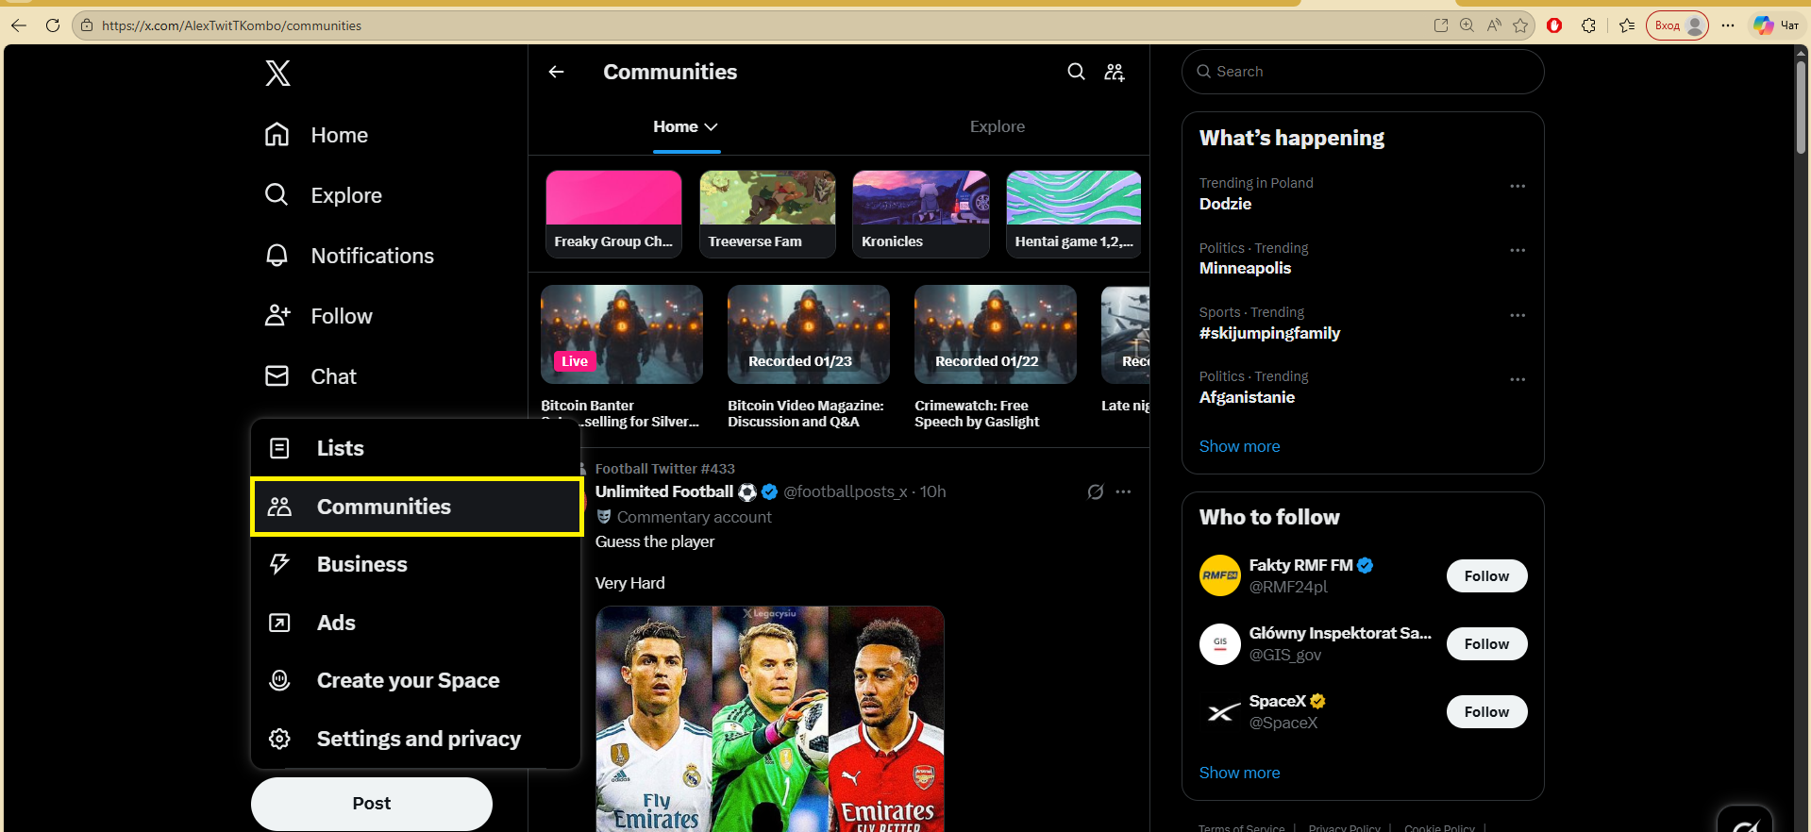
Task: Open Football Twitter #433 community label
Action: [664, 469]
